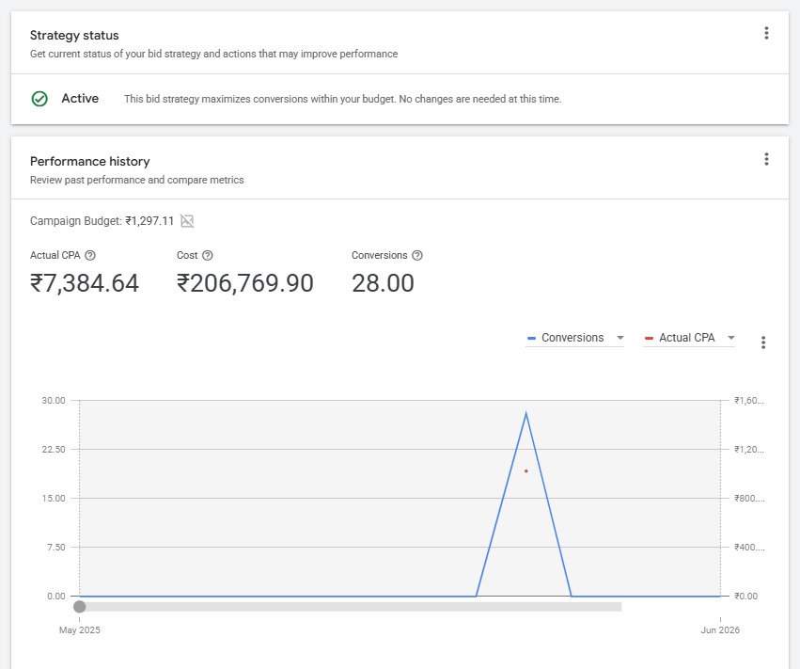Open the Conversions help icon
The width and height of the screenshot is (800, 669).
point(417,255)
